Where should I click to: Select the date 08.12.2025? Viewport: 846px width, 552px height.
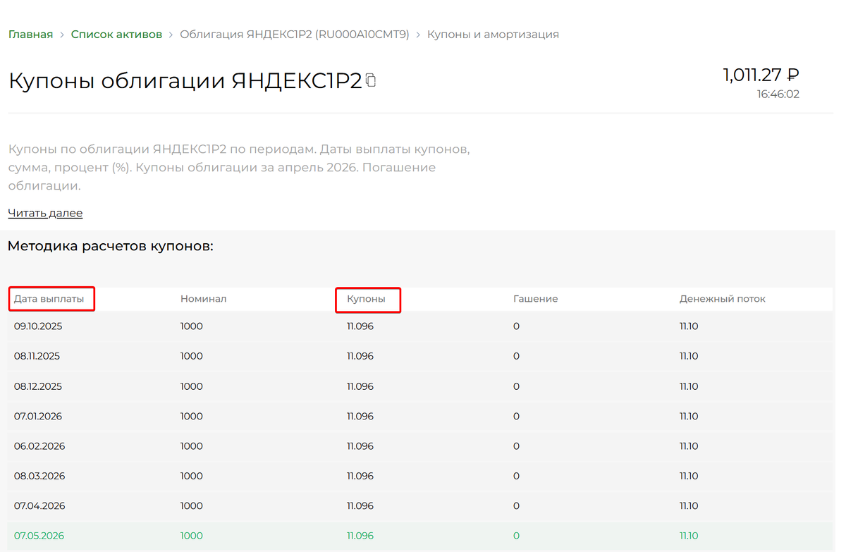[x=38, y=386]
